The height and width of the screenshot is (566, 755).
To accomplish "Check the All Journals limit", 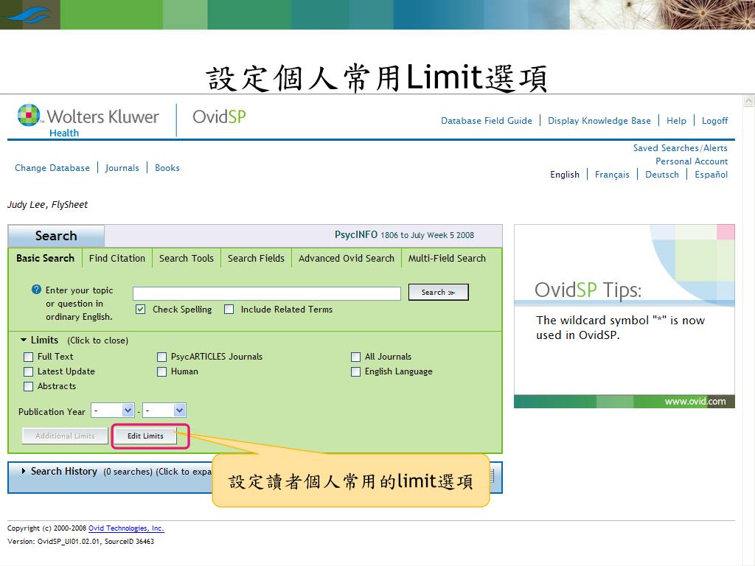I will tap(356, 357).
